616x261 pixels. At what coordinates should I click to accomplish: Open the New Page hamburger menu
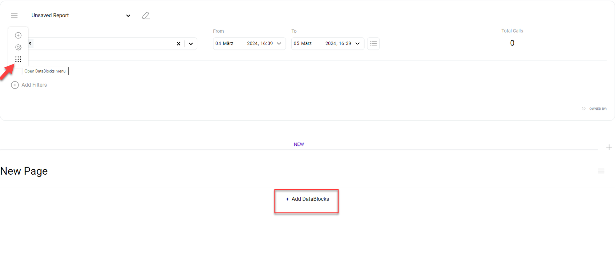601,171
